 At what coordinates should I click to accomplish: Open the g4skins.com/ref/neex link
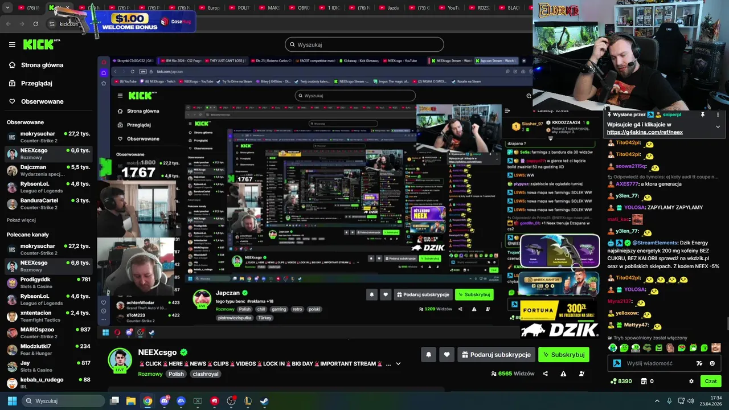pos(645,132)
